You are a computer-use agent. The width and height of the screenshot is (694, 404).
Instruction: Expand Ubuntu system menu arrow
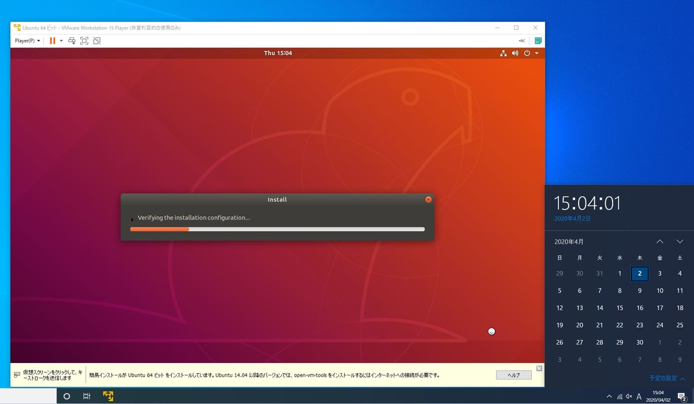pos(537,53)
